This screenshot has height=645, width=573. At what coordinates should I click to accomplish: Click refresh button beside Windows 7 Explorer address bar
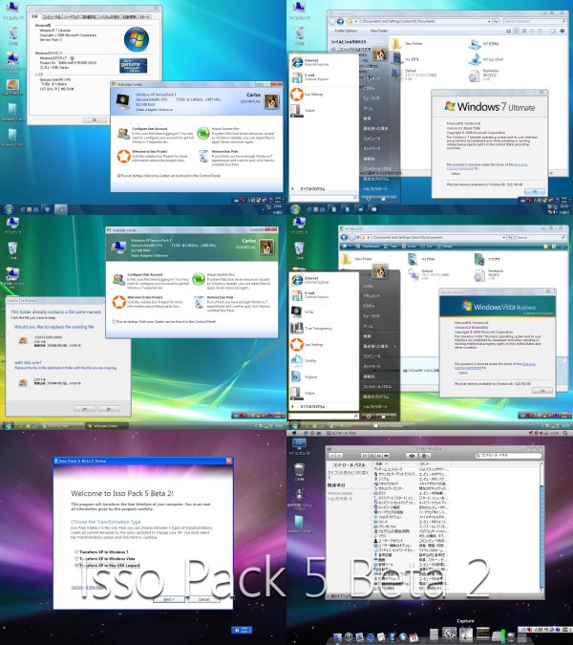click(x=496, y=21)
